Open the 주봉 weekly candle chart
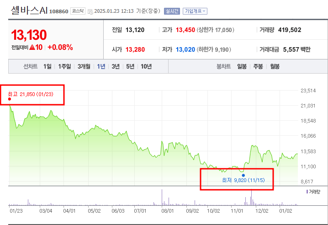 point(258,67)
